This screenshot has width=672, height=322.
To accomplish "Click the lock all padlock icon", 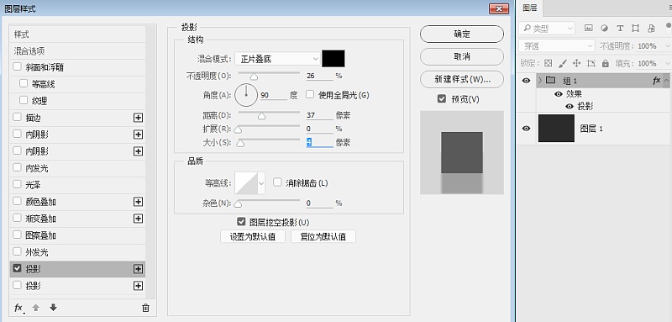I will [605, 63].
